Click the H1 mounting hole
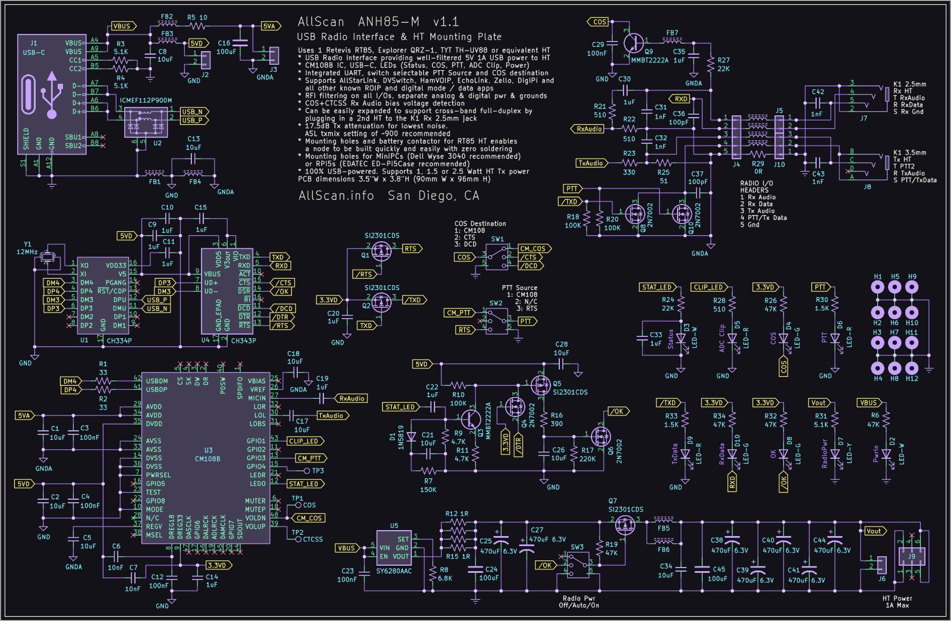This screenshot has width=951, height=621. pos(877,288)
